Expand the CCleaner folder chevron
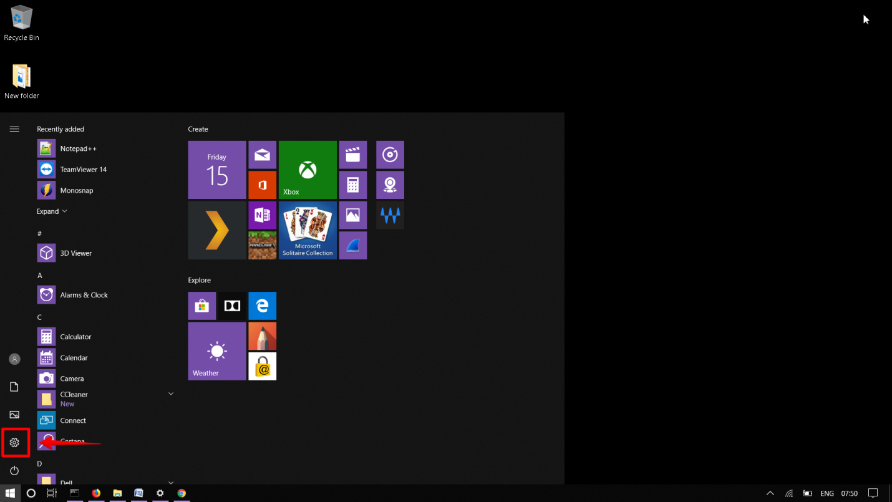The image size is (892, 502). [171, 394]
